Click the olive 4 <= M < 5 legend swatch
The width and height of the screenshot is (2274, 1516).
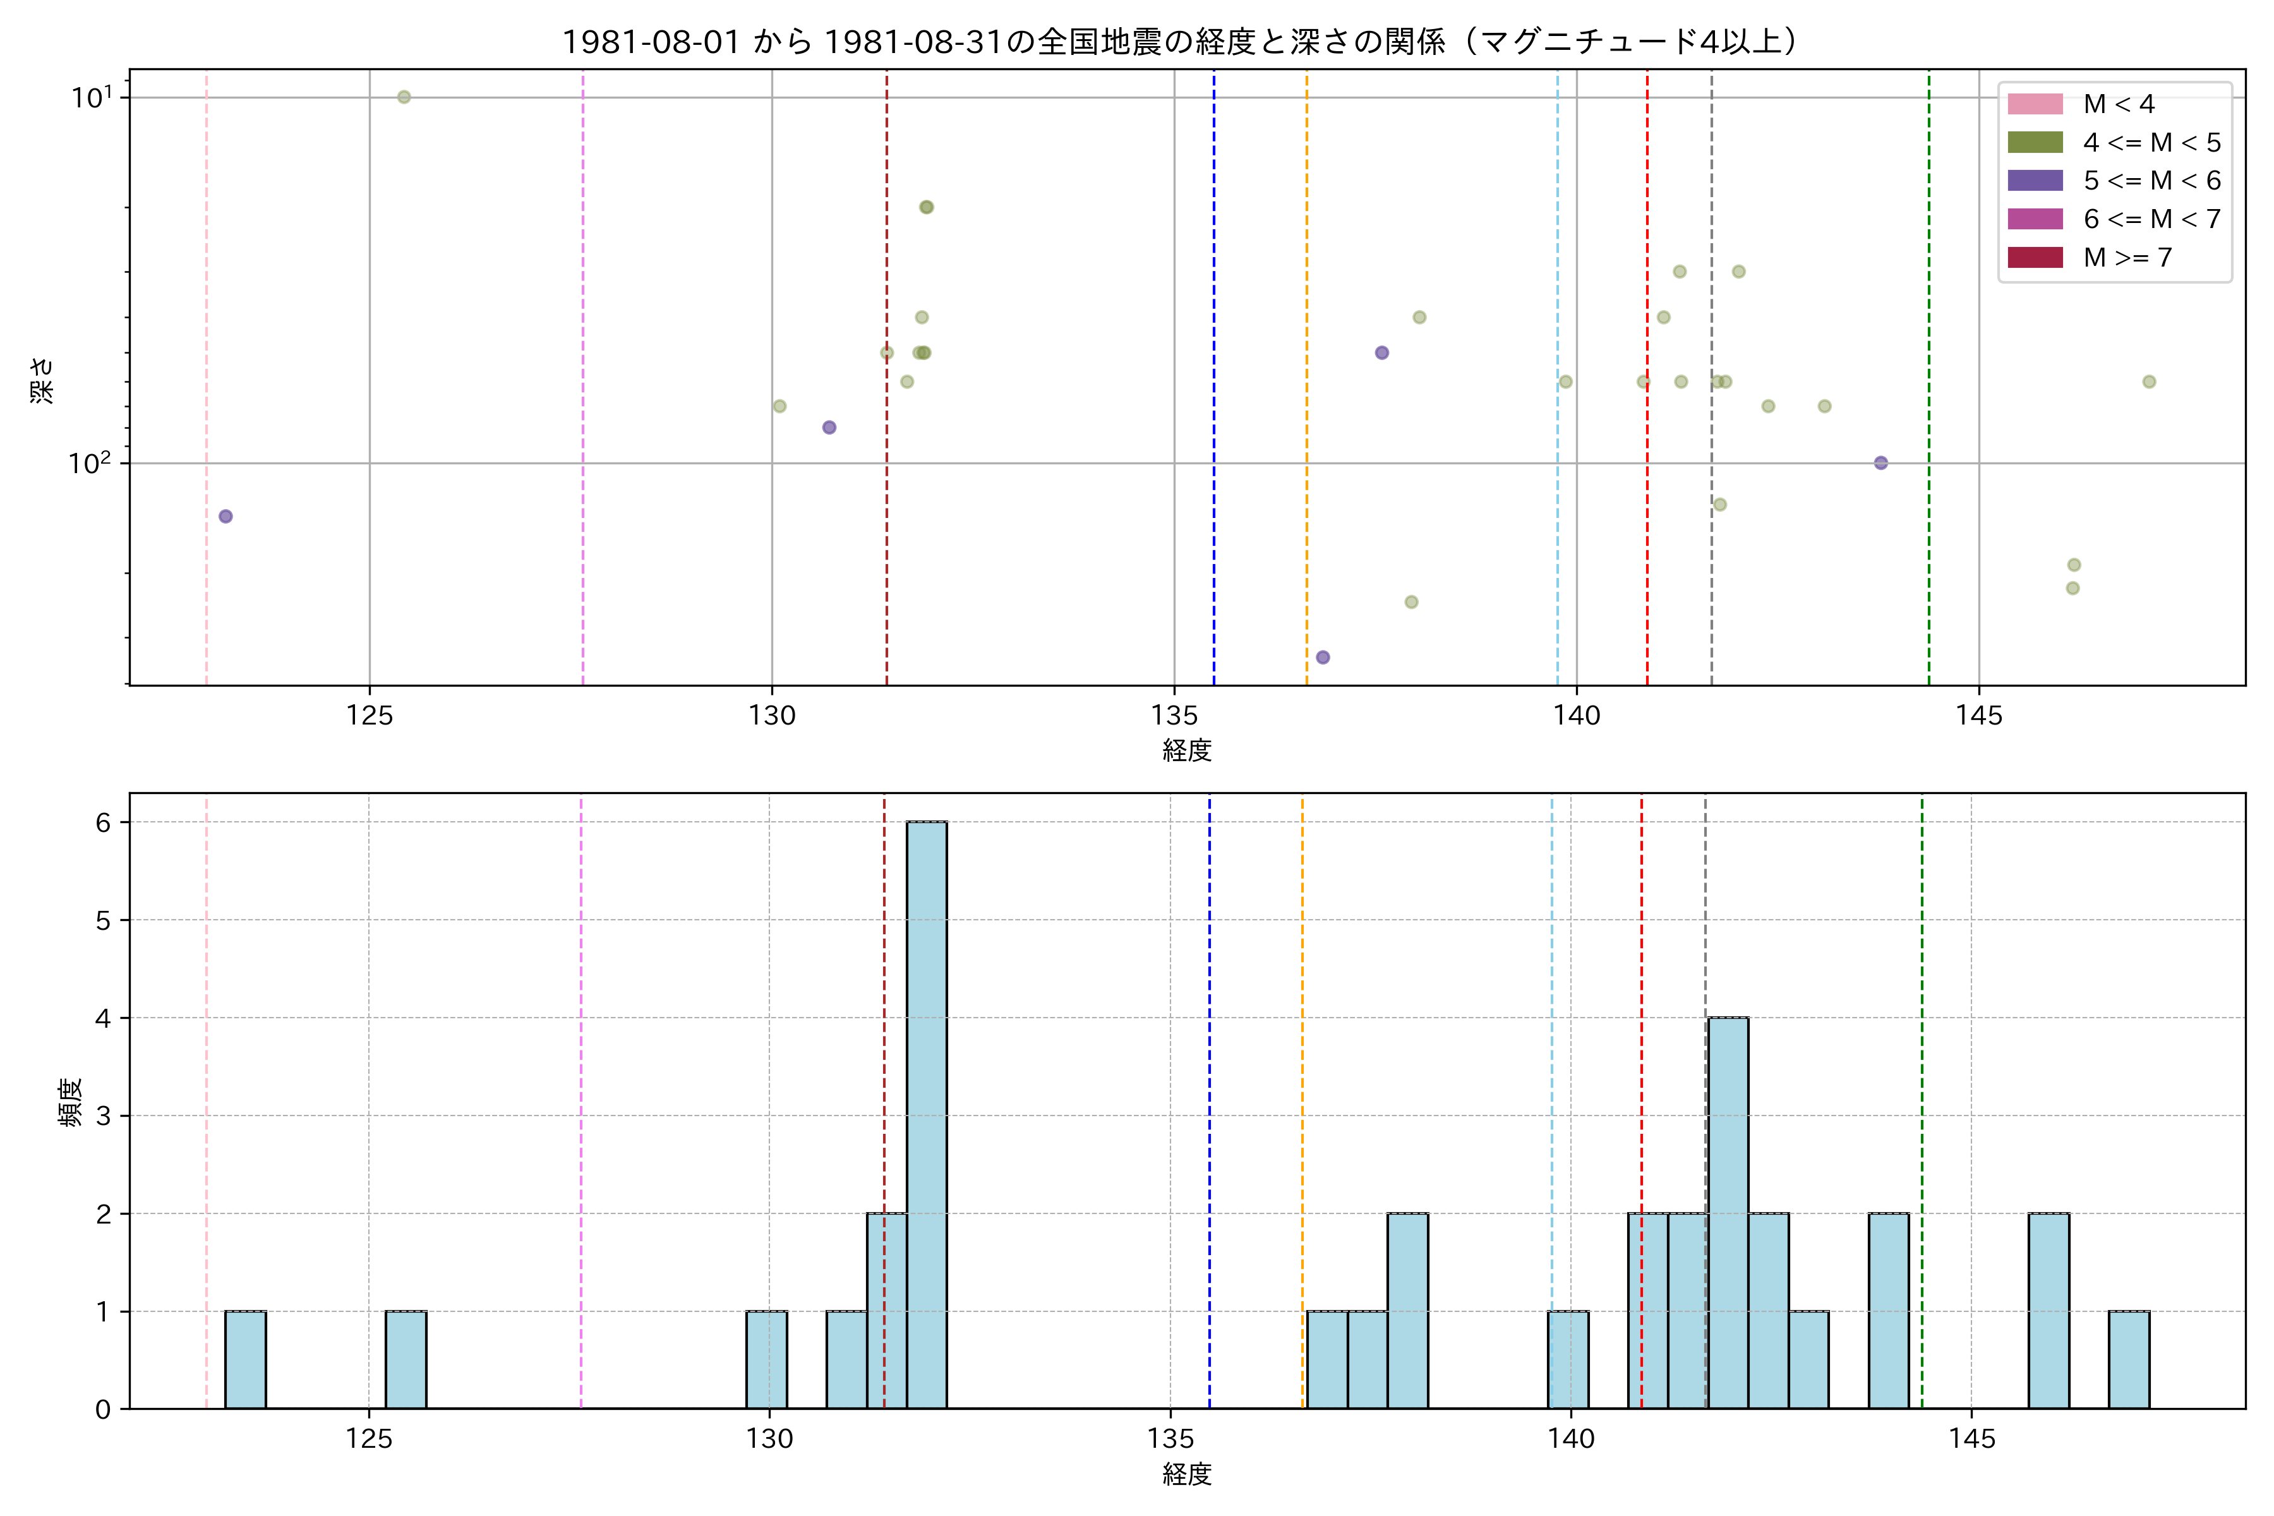point(2034,142)
